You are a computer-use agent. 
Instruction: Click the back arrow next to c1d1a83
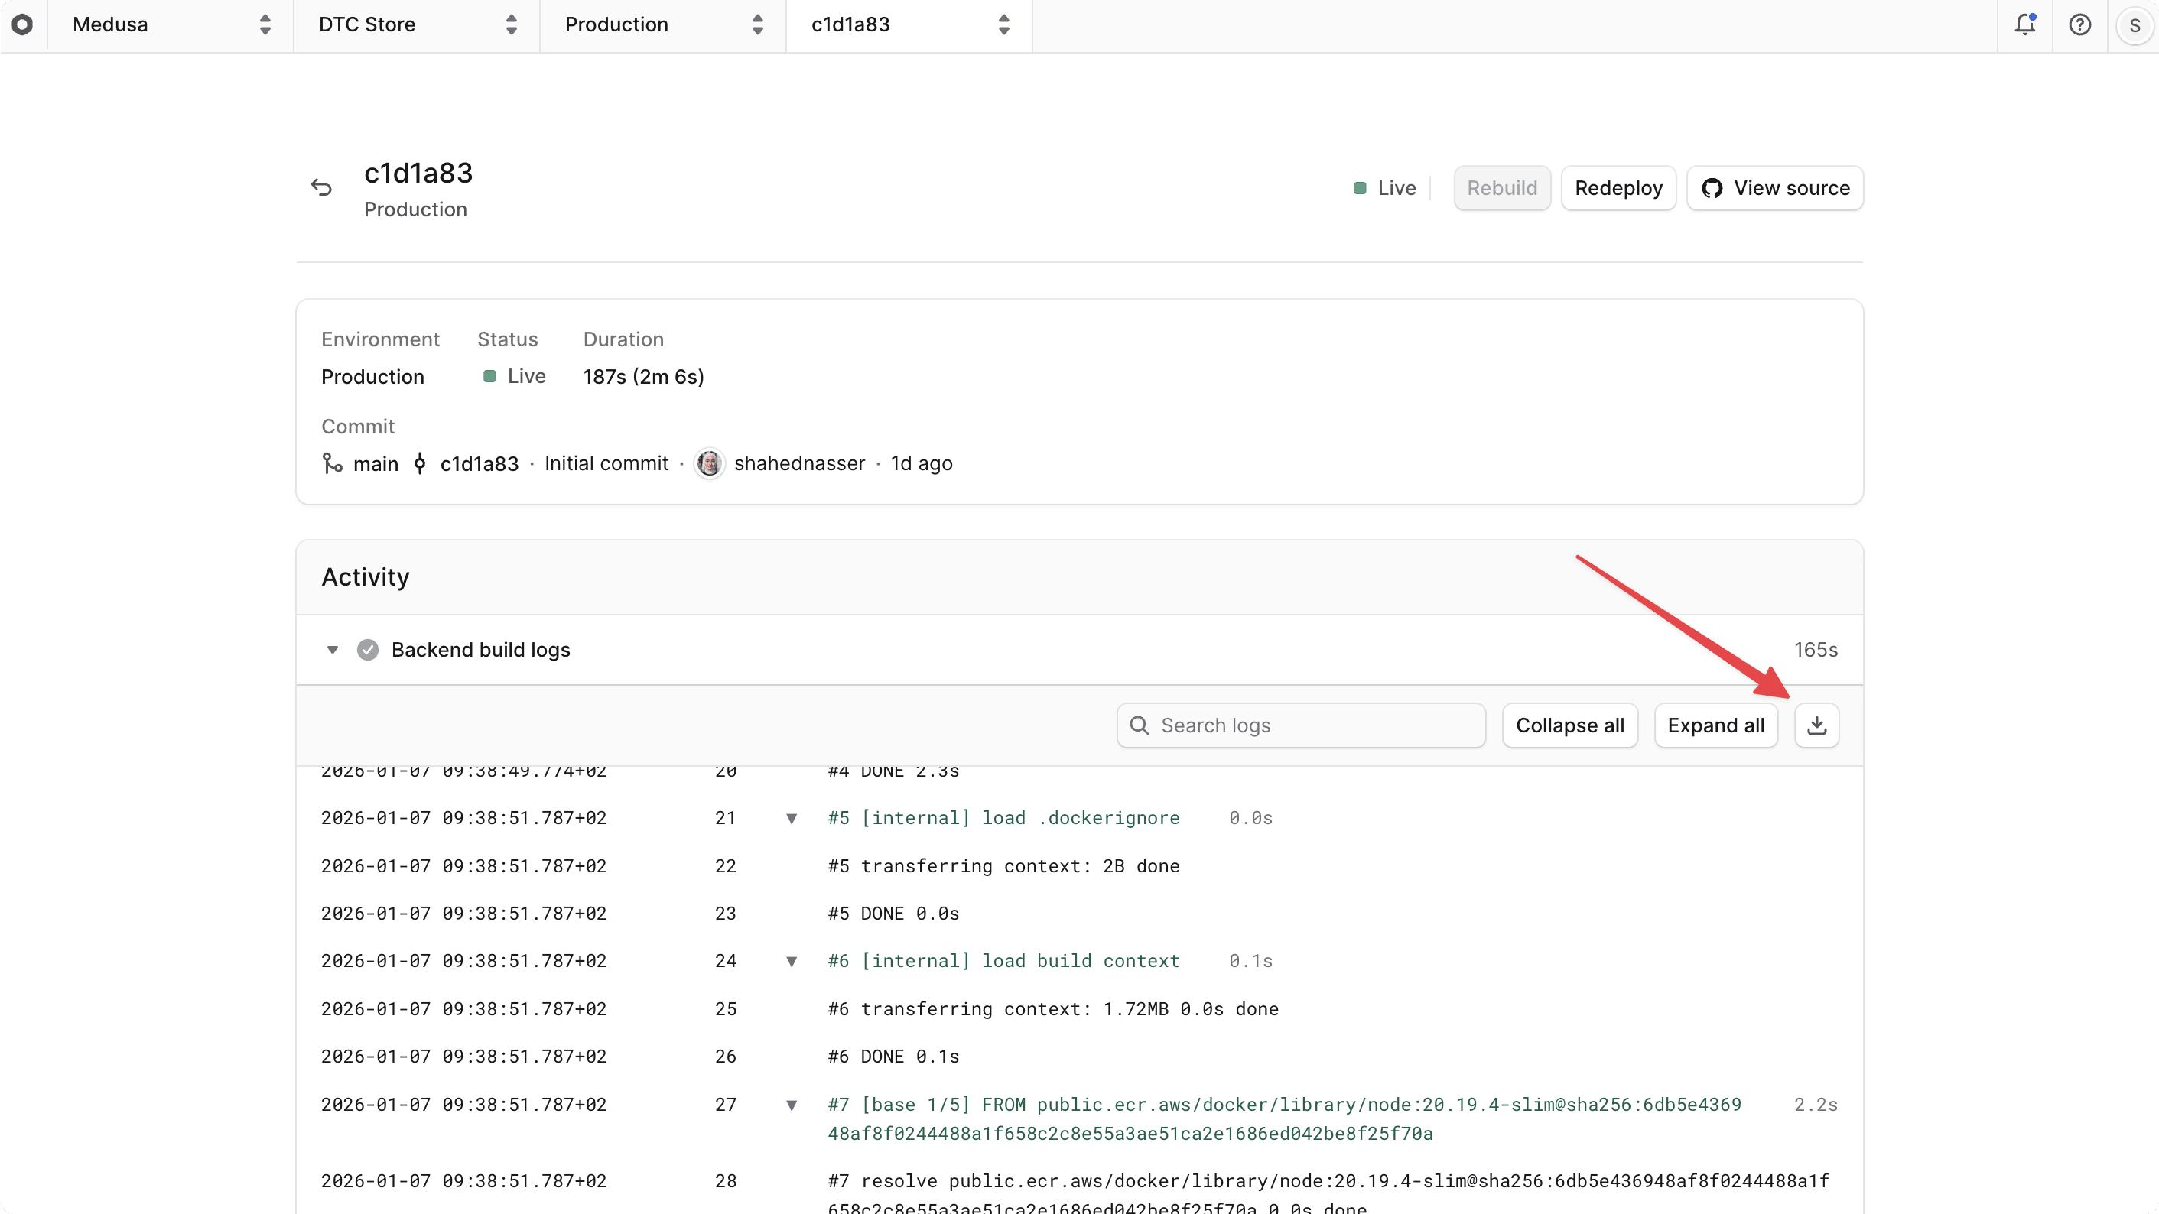(x=322, y=187)
